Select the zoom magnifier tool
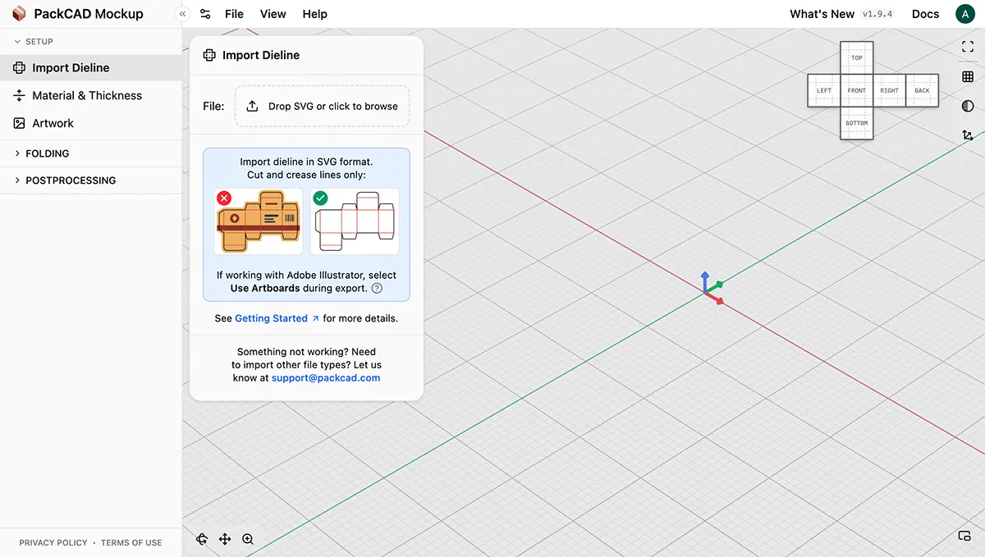Image resolution: width=985 pixels, height=557 pixels. (x=248, y=539)
